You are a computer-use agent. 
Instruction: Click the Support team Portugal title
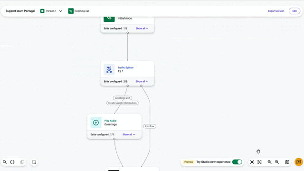[20, 11]
